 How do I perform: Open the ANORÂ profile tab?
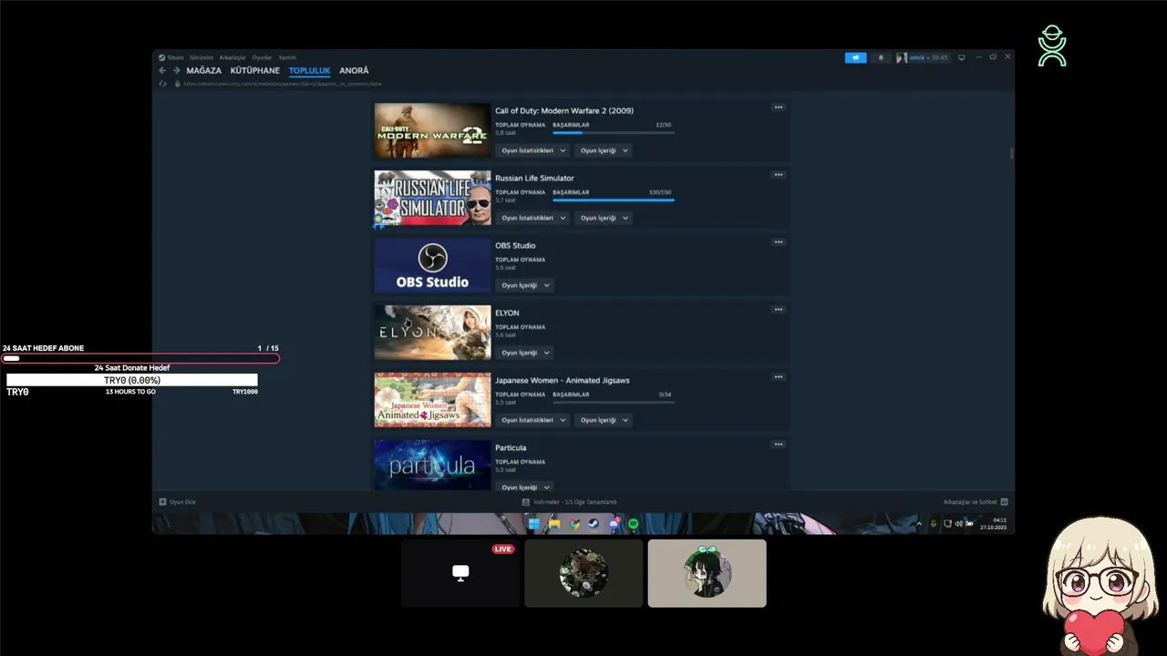pyautogui.click(x=354, y=70)
